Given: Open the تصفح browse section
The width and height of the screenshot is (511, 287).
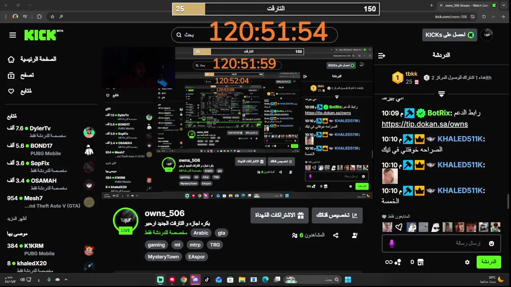Looking at the screenshot, I should 27,75.
